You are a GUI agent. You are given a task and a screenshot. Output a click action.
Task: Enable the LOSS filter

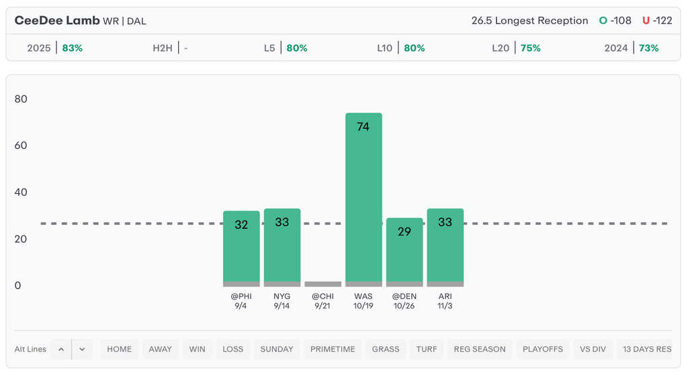[x=233, y=349]
